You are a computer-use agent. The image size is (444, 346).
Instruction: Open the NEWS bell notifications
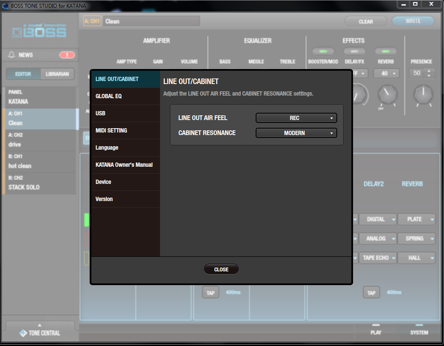(12, 55)
